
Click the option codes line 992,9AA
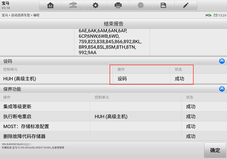tap(87, 52)
